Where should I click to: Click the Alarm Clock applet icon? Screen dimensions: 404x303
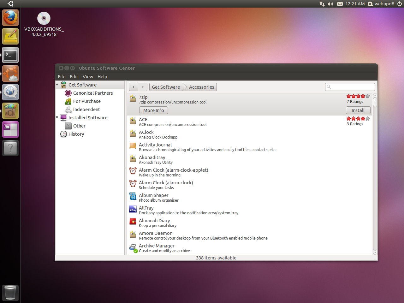[x=133, y=171]
